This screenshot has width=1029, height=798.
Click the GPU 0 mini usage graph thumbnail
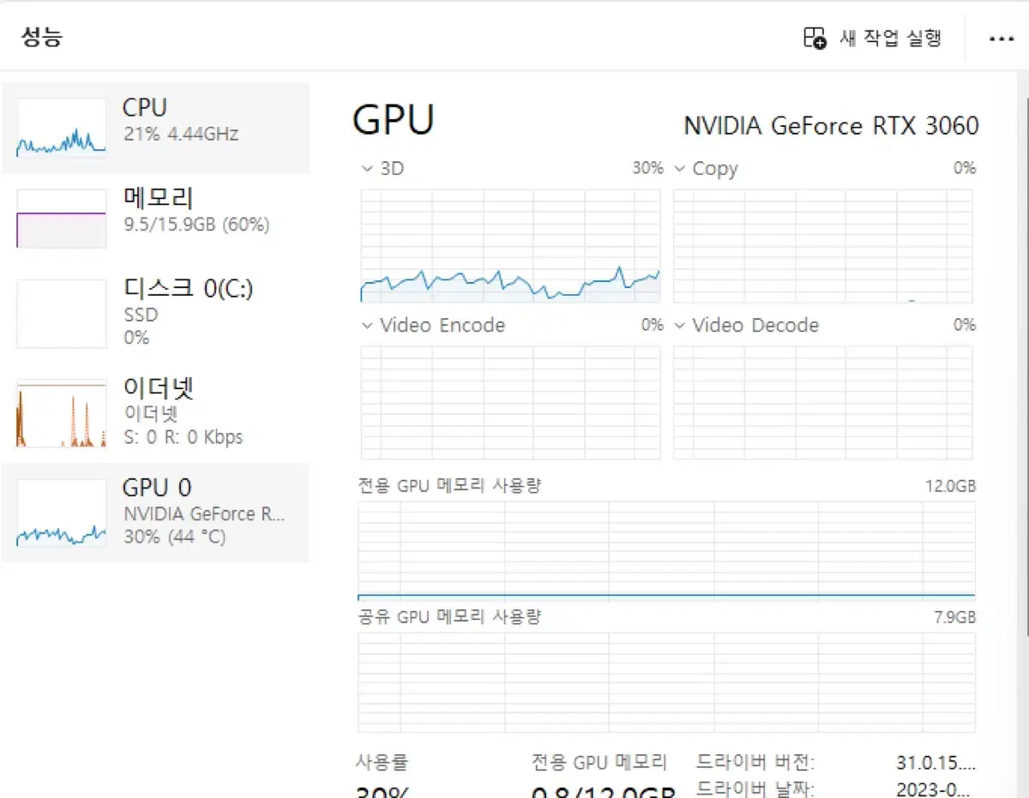point(62,513)
